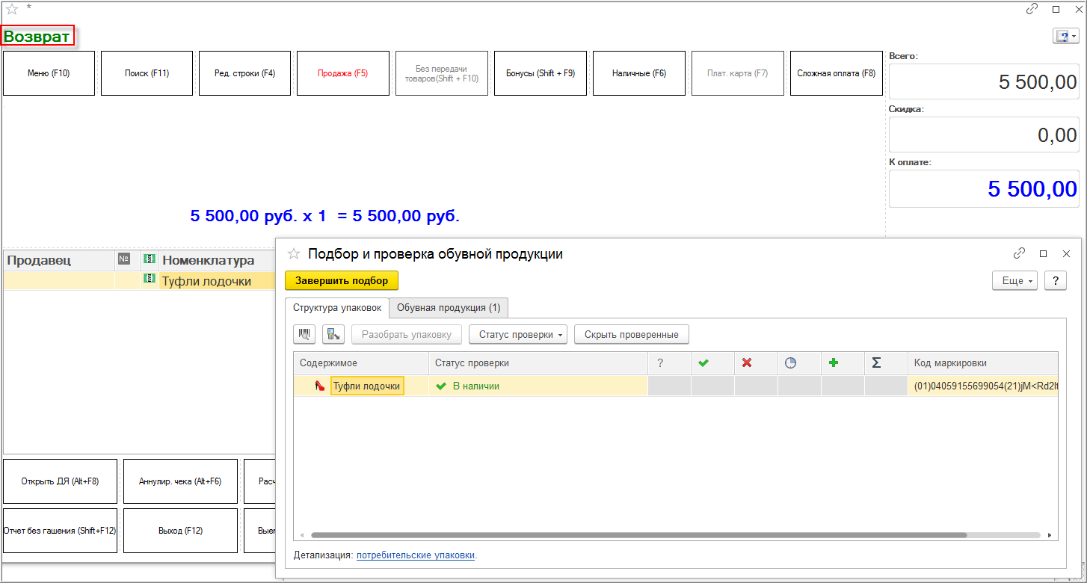Click Плат. карта (F7) button

(737, 73)
